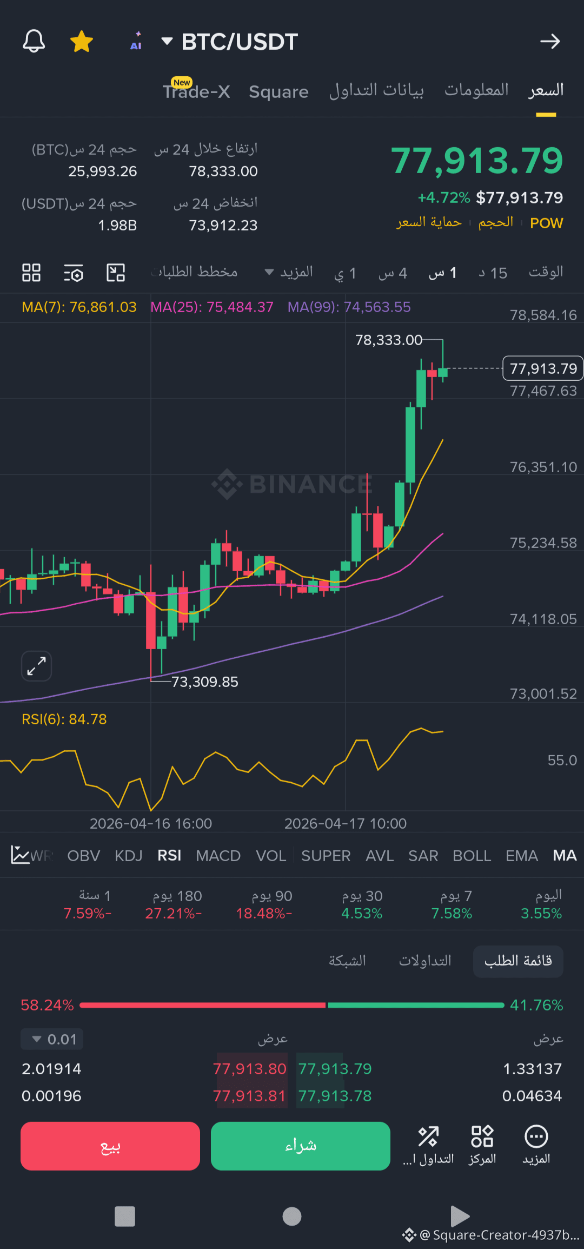Enable the SAR indicator
Image resolution: width=584 pixels, height=1249 pixels.
click(x=423, y=856)
